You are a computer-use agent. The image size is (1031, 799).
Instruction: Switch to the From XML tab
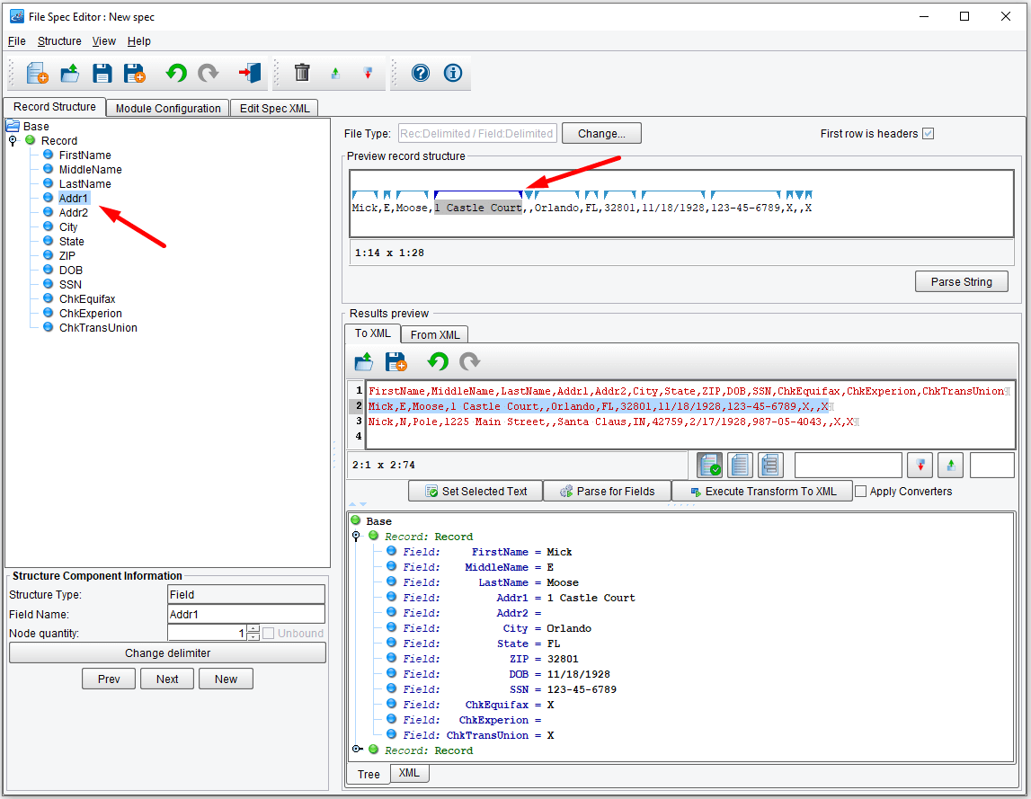pyautogui.click(x=435, y=334)
